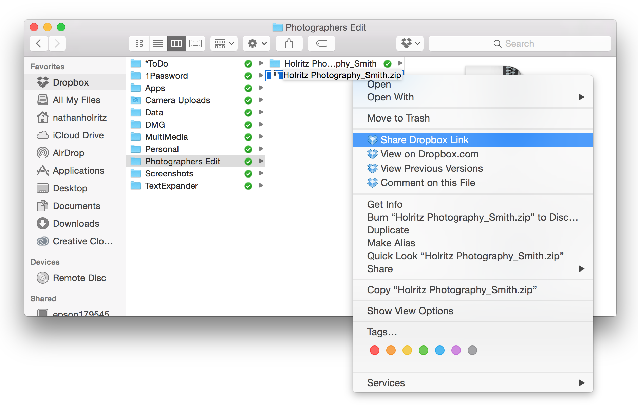Viewport: 638px width, 411px height.
Task: Apply the purple tag color
Action: [456, 350]
